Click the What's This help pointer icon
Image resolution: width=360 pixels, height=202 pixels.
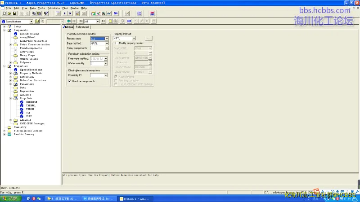click(46, 13)
